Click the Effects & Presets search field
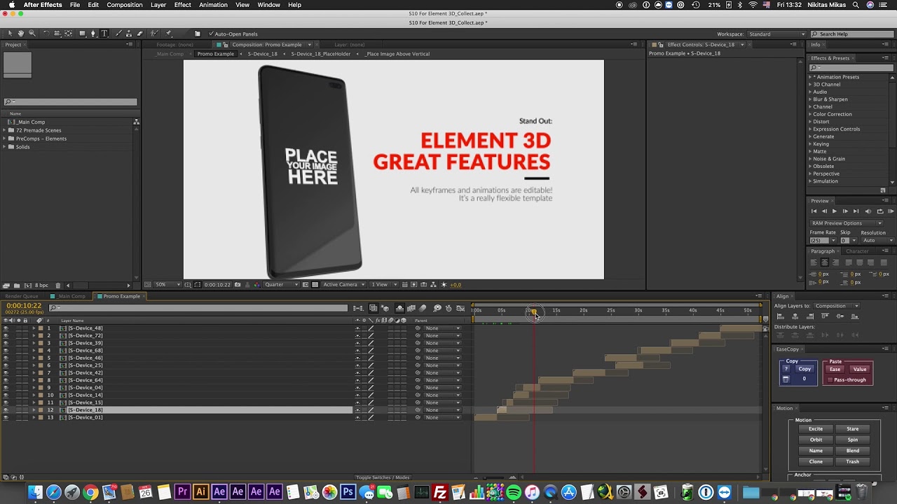897x504 pixels. pyautogui.click(x=851, y=68)
